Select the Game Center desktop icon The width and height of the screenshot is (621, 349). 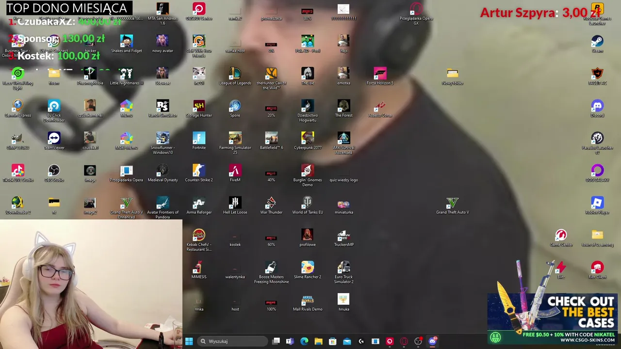tap(561, 238)
